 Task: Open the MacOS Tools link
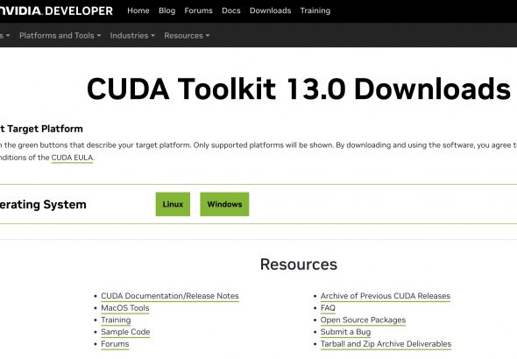coord(125,308)
